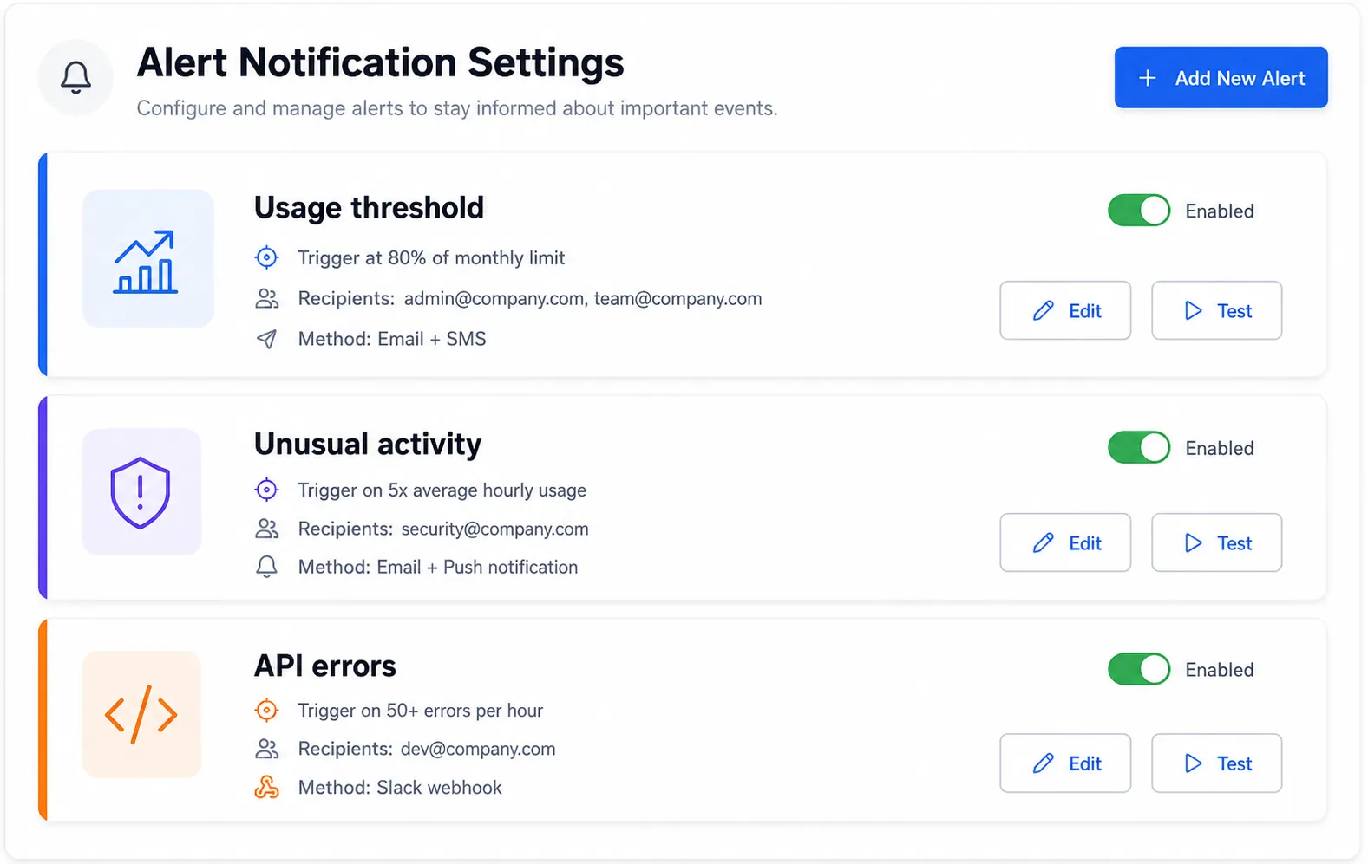
Task: Click the Unusual activity shield icon
Action: 141,491
